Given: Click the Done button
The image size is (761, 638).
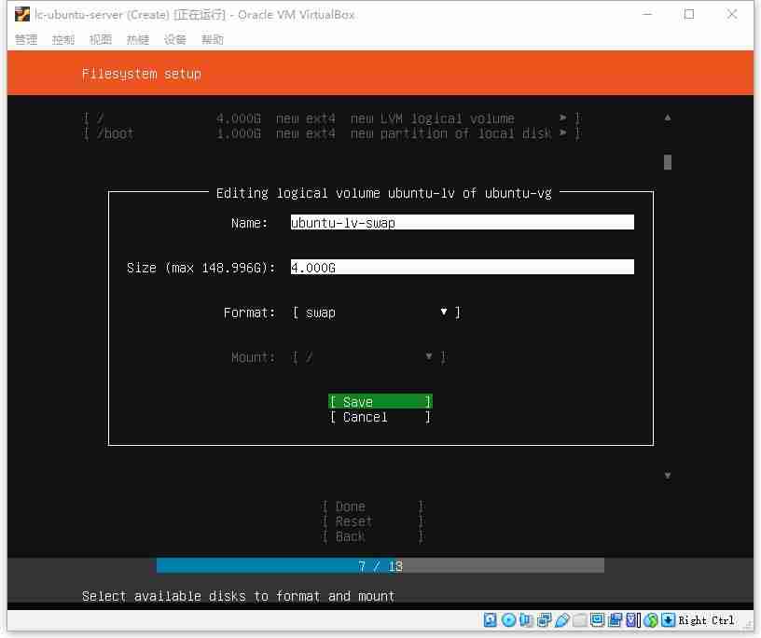Looking at the screenshot, I should (373, 506).
